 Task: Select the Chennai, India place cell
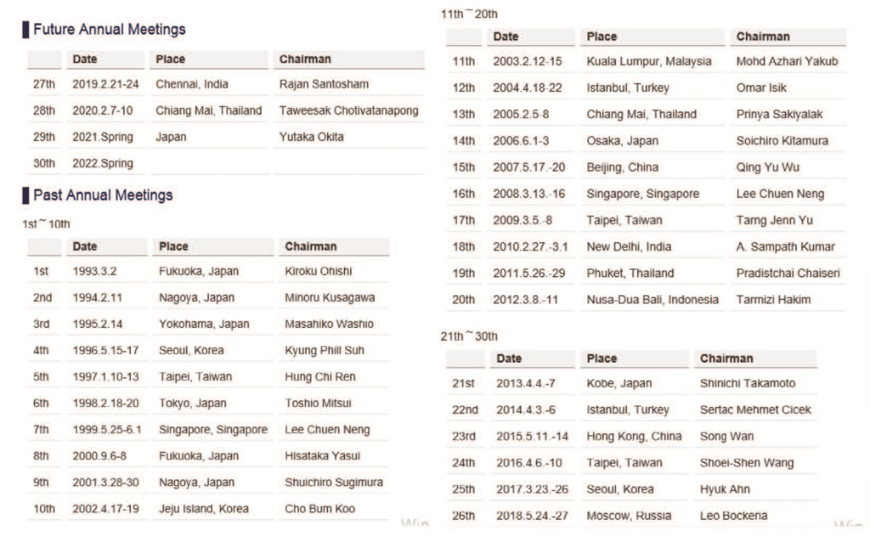(191, 84)
